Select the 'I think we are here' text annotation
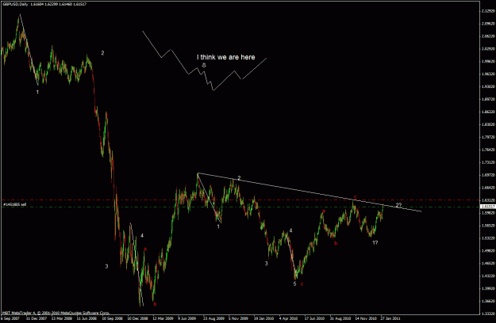Image resolution: width=496 pixels, height=323 pixels. (x=225, y=57)
